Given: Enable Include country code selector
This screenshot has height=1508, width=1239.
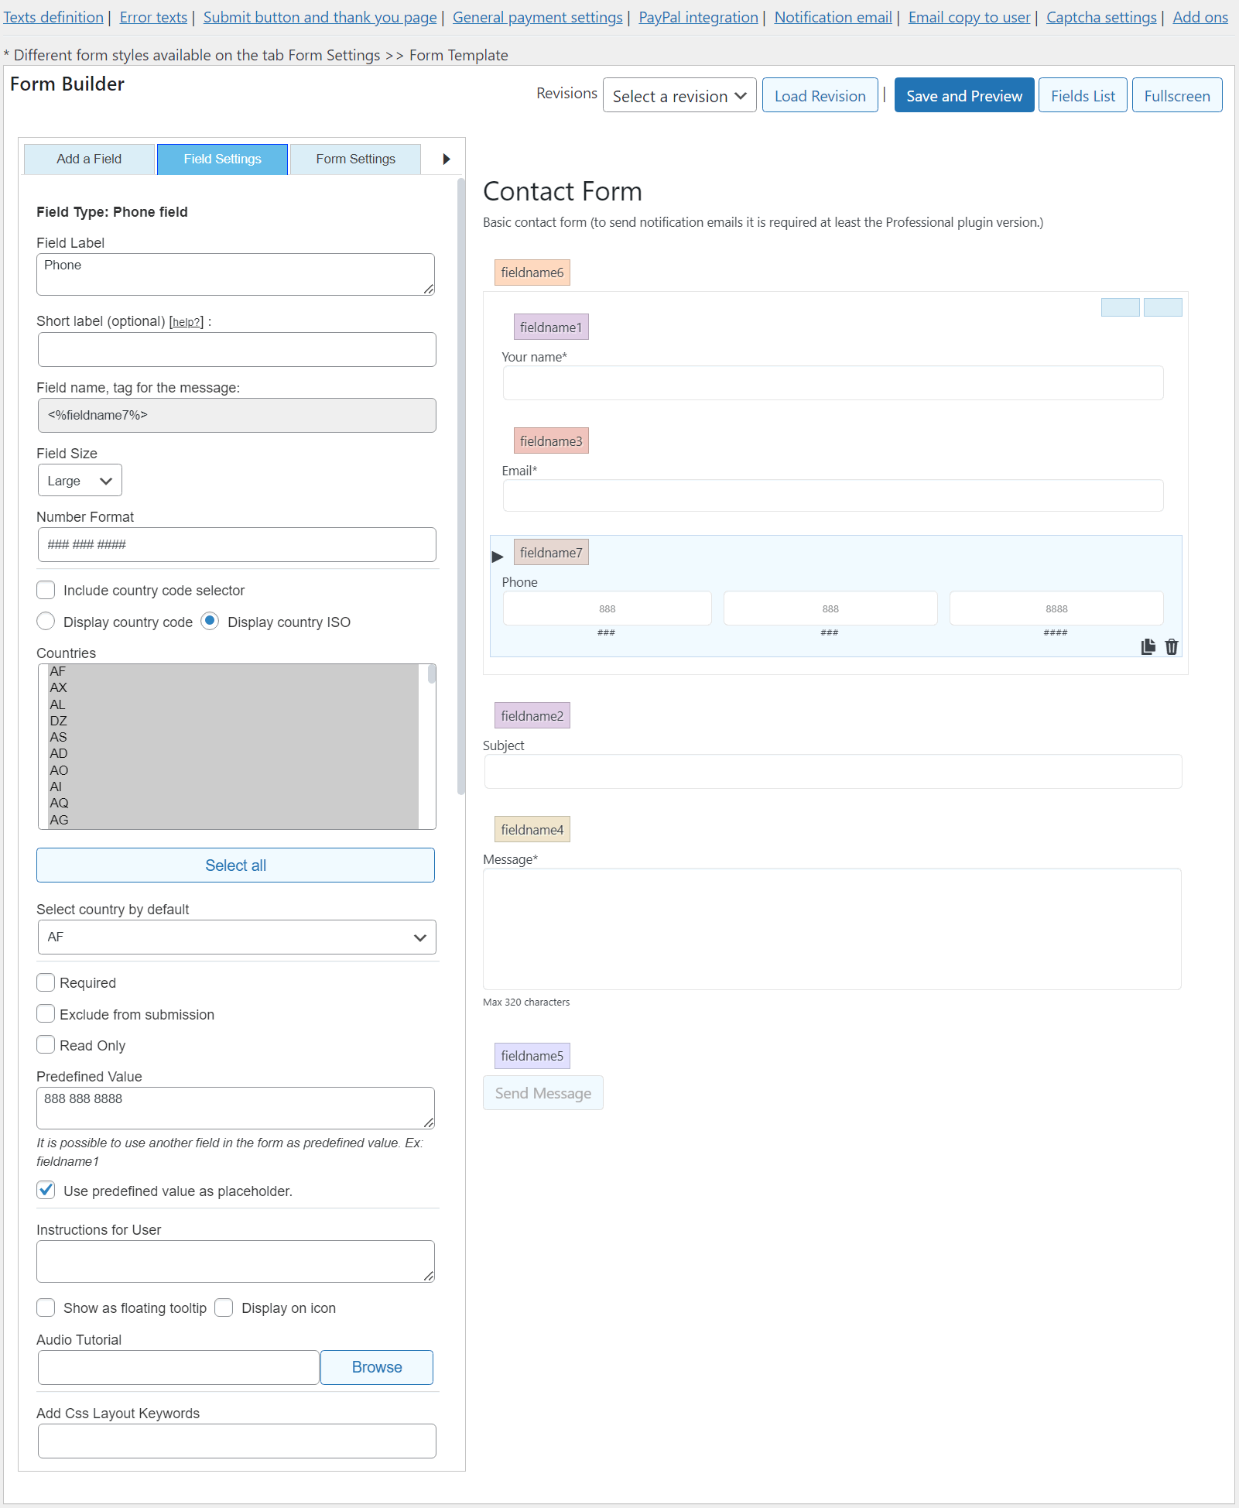Looking at the screenshot, I should pyautogui.click(x=46, y=590).
